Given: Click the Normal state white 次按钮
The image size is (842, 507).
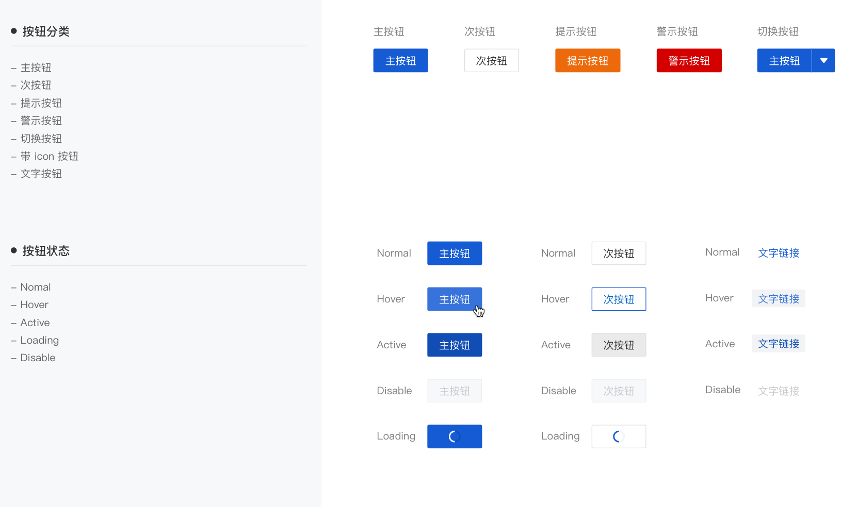Looking at the screenshot, I should click(x=619, y=253).
